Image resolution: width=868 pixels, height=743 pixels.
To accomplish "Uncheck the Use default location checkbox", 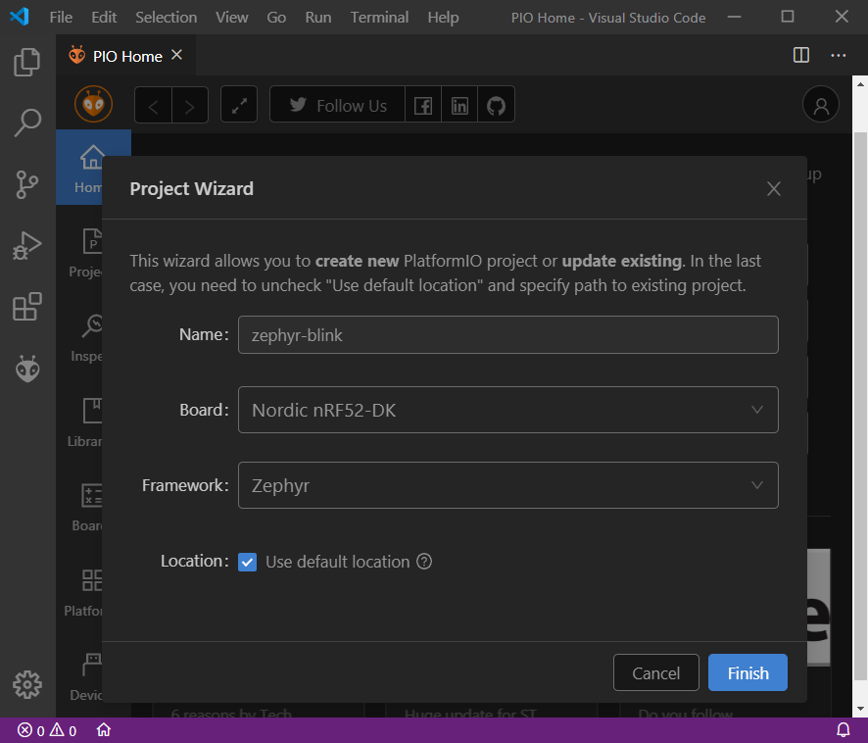I will [248, 562].
